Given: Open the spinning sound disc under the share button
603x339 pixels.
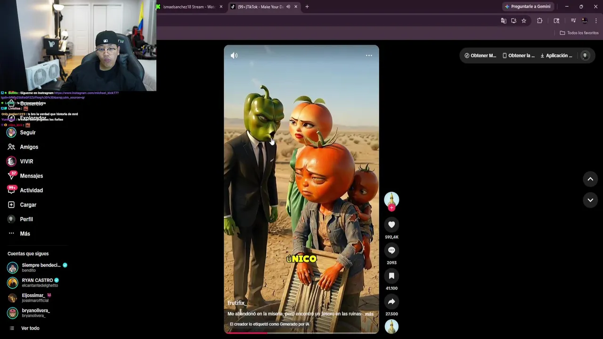Looking at the screenshot, I should (x=391, y=326).
